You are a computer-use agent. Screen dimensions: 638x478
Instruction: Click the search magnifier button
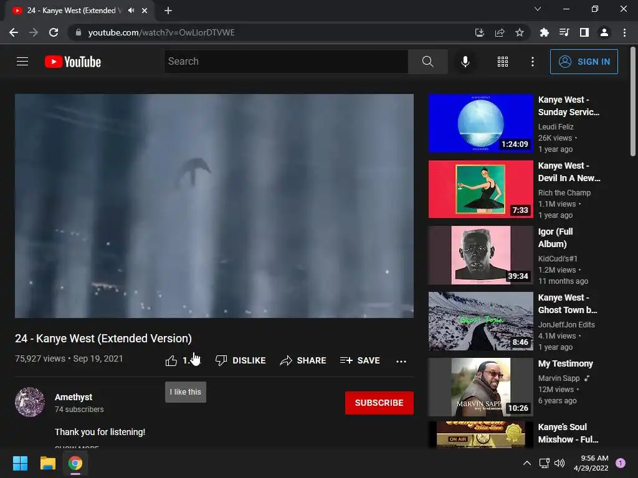(427, 62)
